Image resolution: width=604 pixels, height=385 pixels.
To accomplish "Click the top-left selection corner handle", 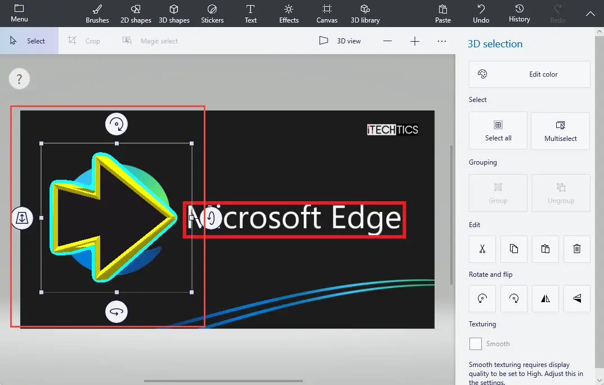I will point(42,144).
